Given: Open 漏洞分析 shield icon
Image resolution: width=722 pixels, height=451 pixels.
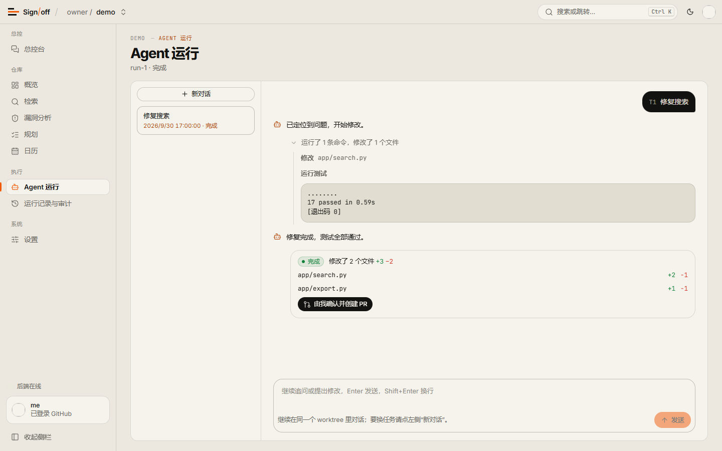Looking at the screenshot, I should [15, 118].
